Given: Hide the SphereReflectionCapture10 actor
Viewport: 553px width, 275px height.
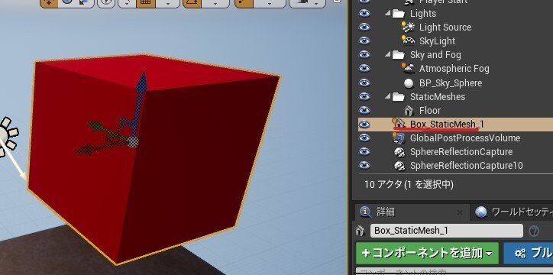Looking at the screenshot, I should click(x=364, y=165).
